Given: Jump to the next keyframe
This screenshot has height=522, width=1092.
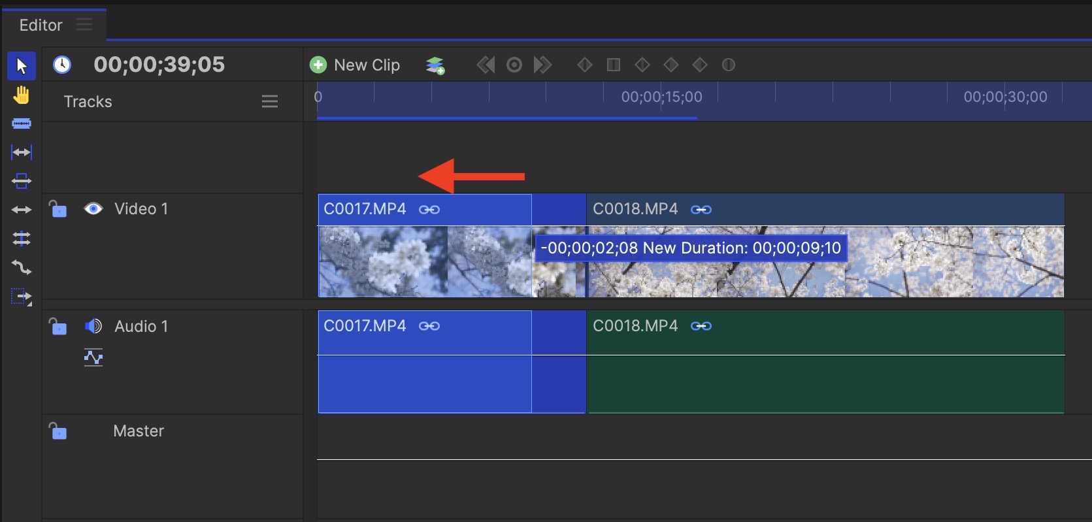Looking at the screenshot, I should pyautogui.click(x=542, y=65).
